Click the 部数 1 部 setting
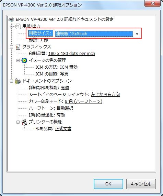Viewport: 163px width, 196px height. coord(38,40)
